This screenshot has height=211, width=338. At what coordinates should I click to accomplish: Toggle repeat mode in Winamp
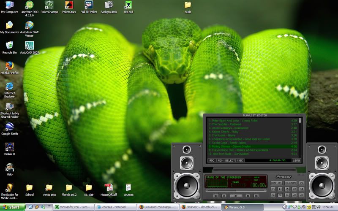coord(287,189)
